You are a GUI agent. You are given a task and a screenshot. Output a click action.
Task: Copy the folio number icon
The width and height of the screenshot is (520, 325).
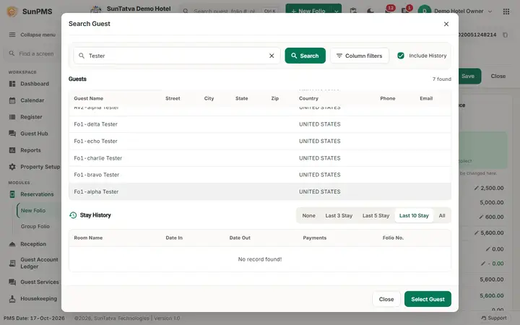(x=505, y=35)
